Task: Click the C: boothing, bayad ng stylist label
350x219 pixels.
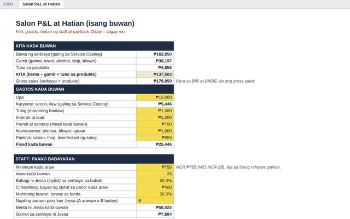Action: point(75,187)
